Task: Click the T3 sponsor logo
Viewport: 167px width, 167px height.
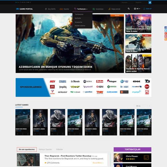Action: point(147,81)
